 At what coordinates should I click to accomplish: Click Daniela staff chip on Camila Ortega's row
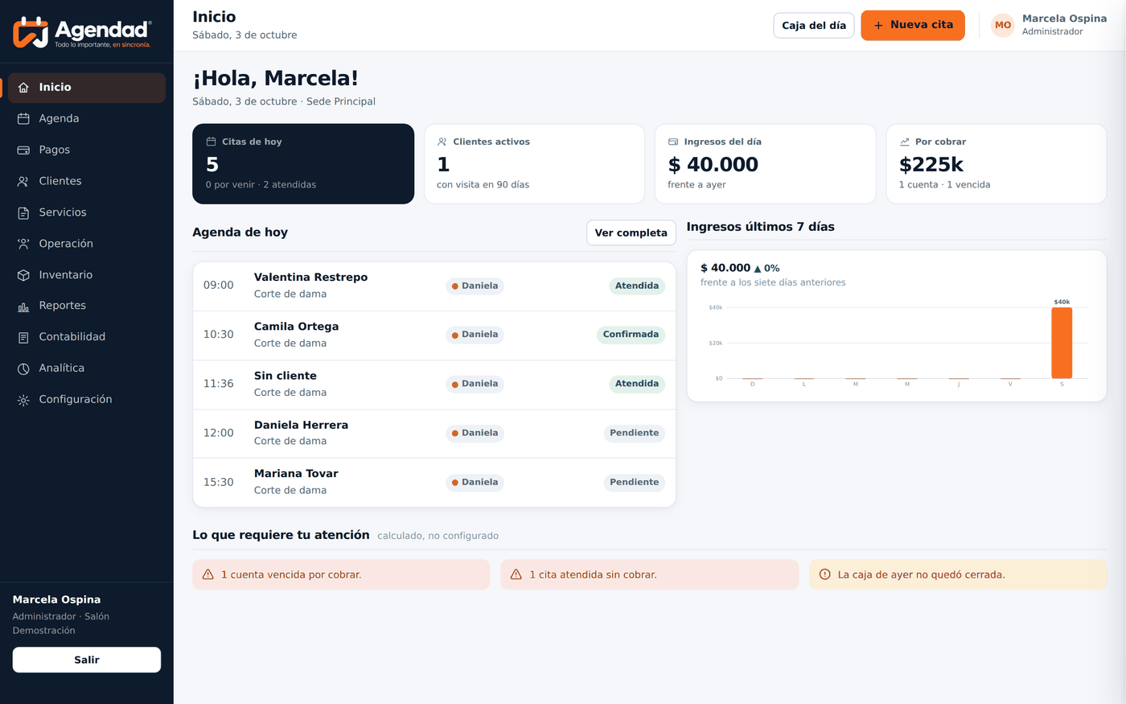475,335
